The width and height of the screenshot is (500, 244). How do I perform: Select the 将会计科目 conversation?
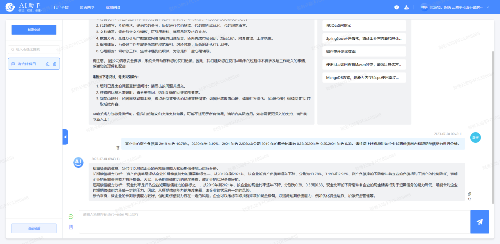coord(34,64)
